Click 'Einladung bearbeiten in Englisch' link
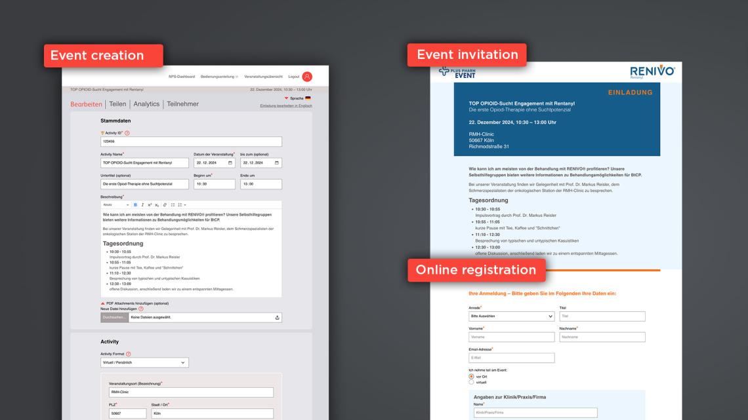 click(286, 105)
